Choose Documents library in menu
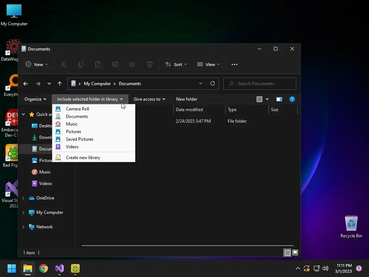Viewport: 369px width, 277px height. (x=94, y=116)
